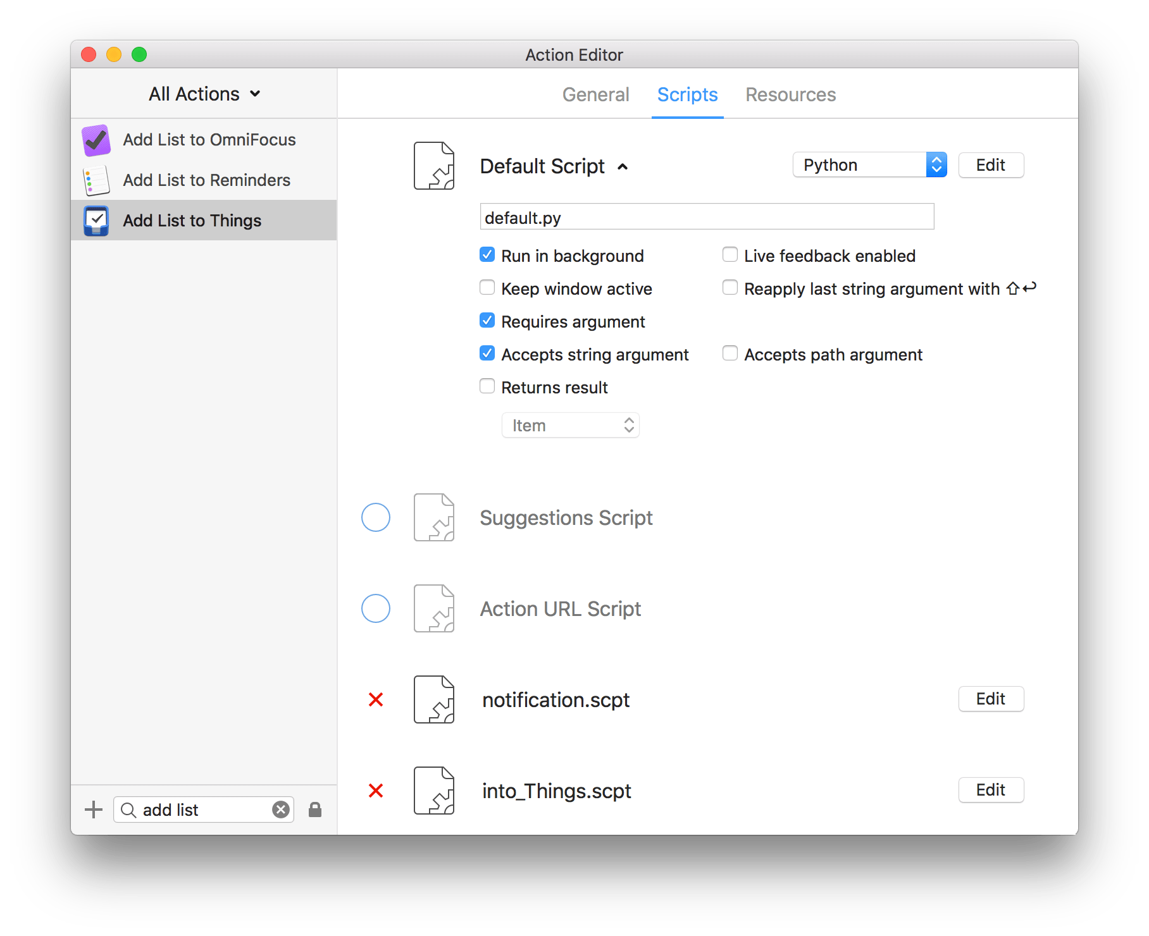Uncheck Run in background checkbox
Screen dimensions: 1149x936
point(487,255)
